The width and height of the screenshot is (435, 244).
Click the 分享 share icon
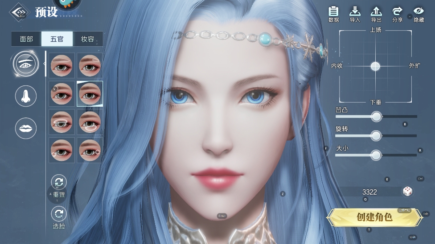(397, 14)
